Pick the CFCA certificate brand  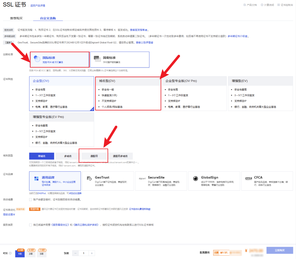pos(267,181)
